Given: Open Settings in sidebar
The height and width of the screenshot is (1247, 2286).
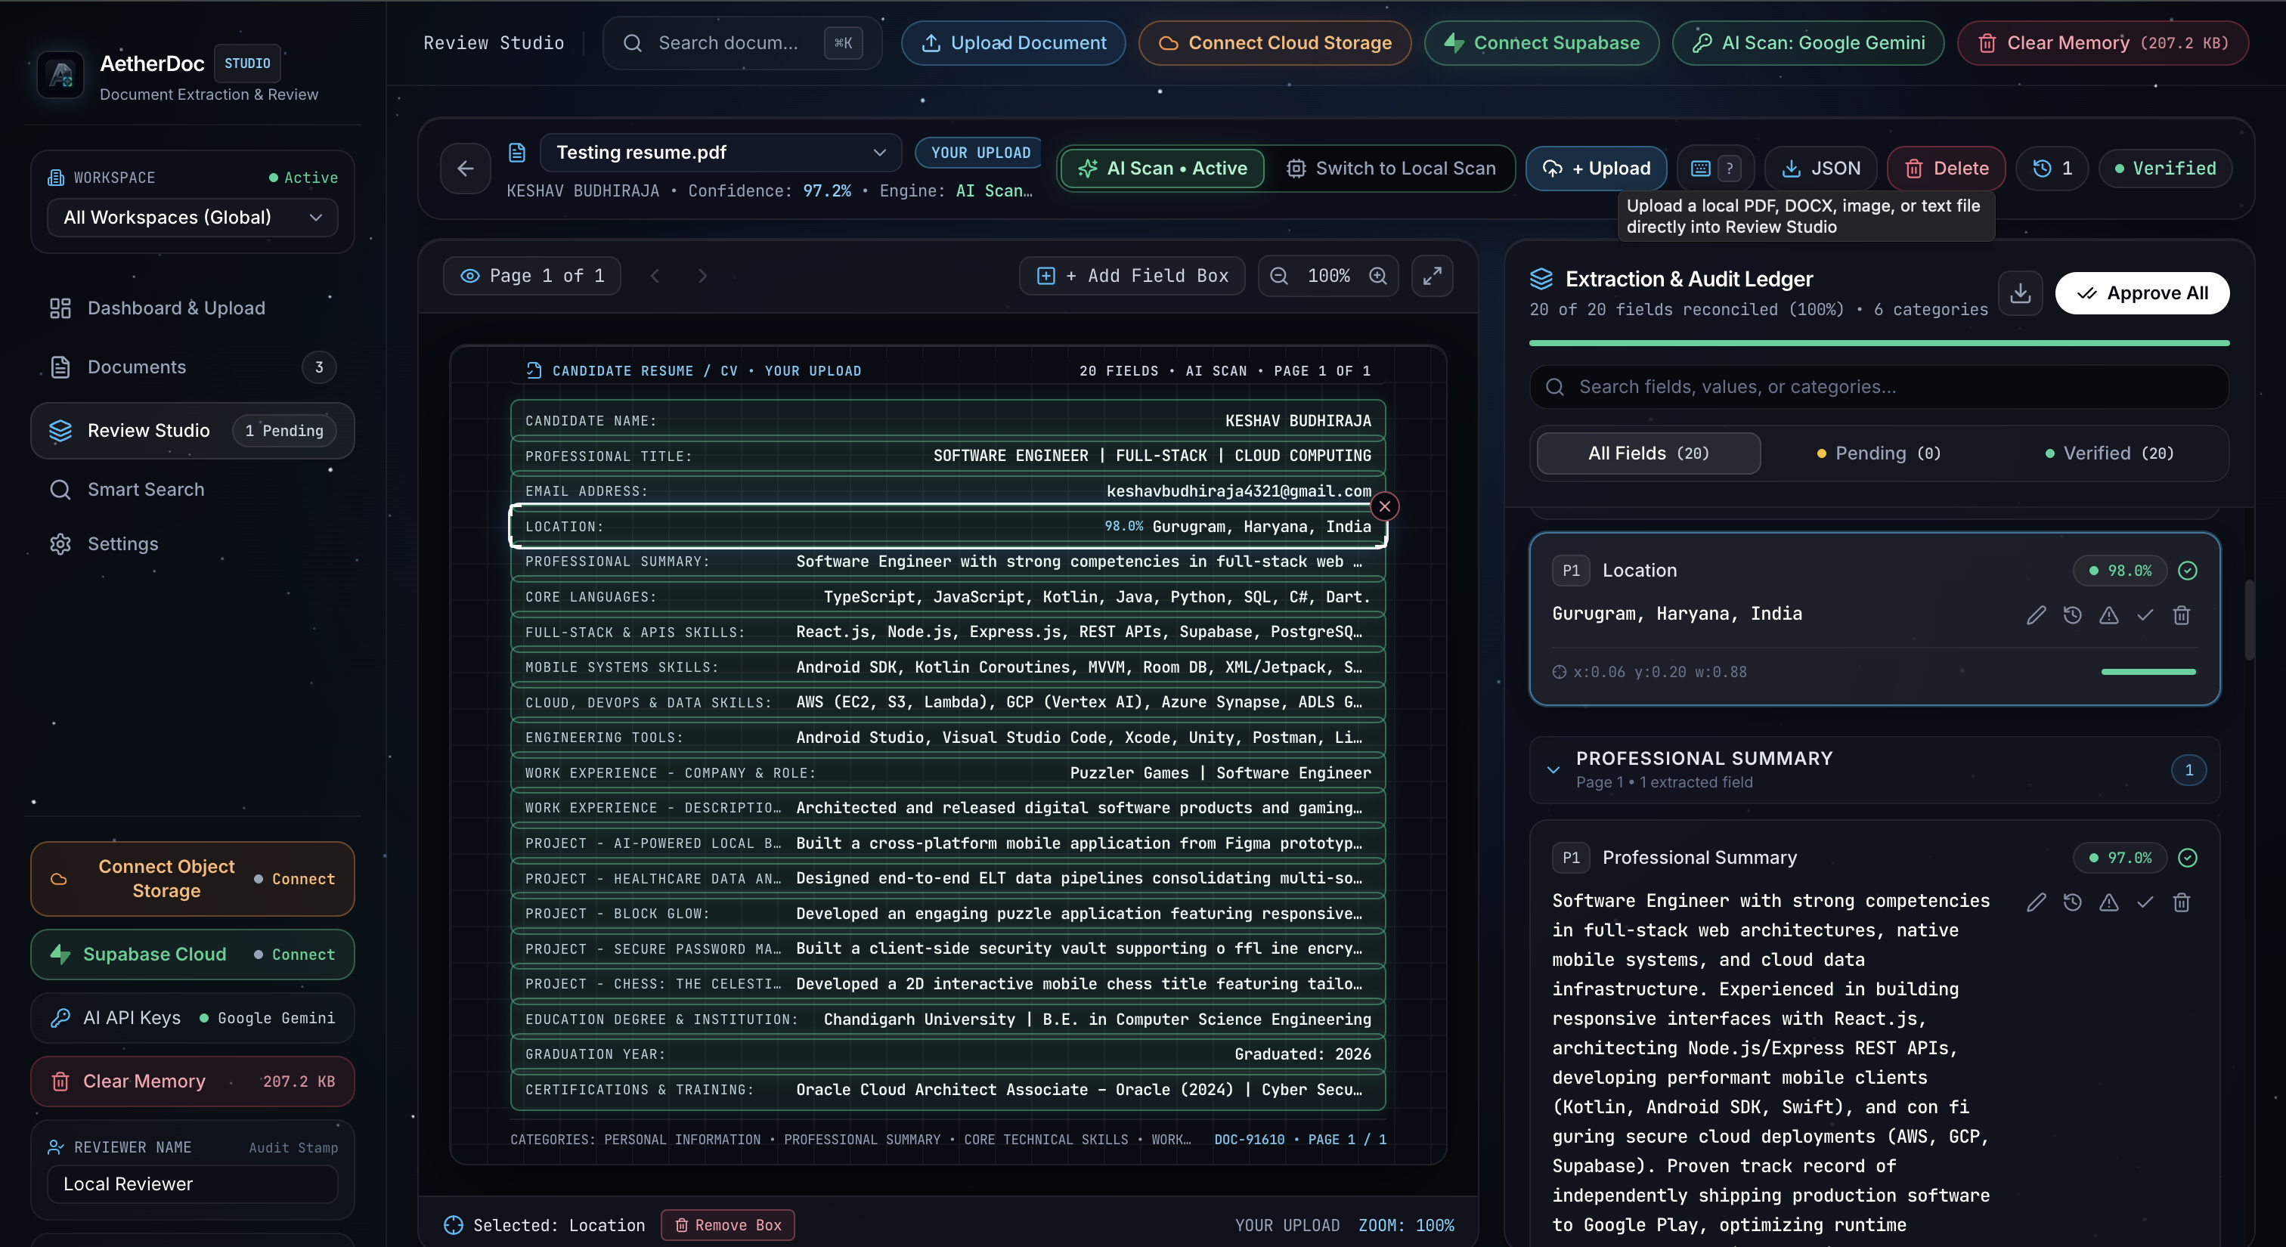Looking at the screenshot, I should (x=193, y=543).
